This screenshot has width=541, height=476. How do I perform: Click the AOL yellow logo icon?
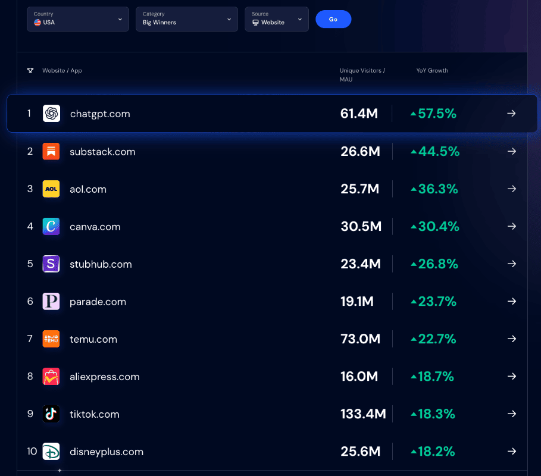51,189
